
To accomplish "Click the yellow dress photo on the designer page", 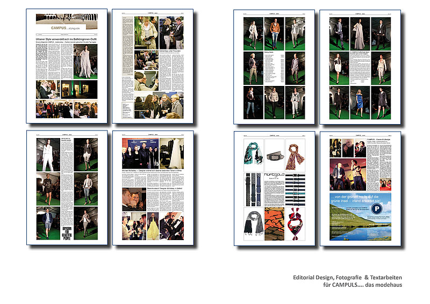I will (153, 226).
